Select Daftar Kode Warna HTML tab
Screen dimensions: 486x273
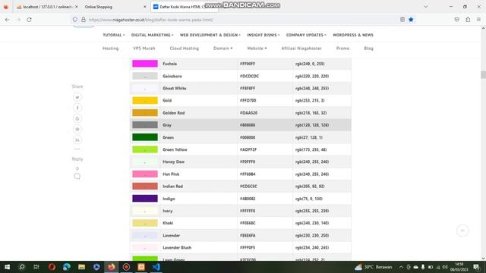tap(185, 7)
